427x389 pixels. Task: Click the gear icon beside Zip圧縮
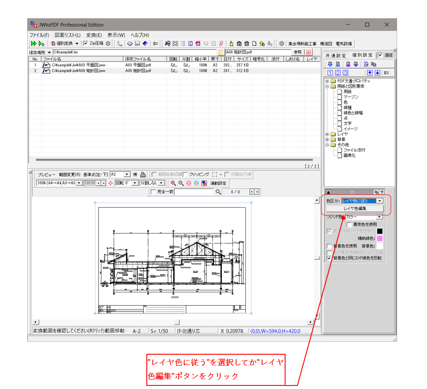point(108,44)
